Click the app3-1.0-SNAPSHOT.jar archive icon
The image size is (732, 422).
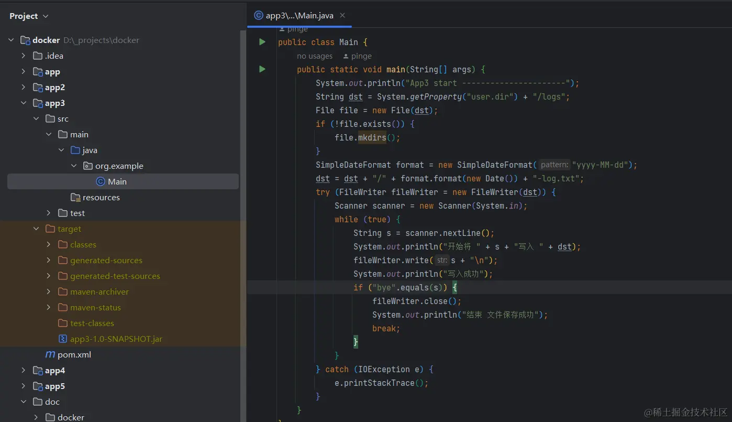tap(63, 339)
